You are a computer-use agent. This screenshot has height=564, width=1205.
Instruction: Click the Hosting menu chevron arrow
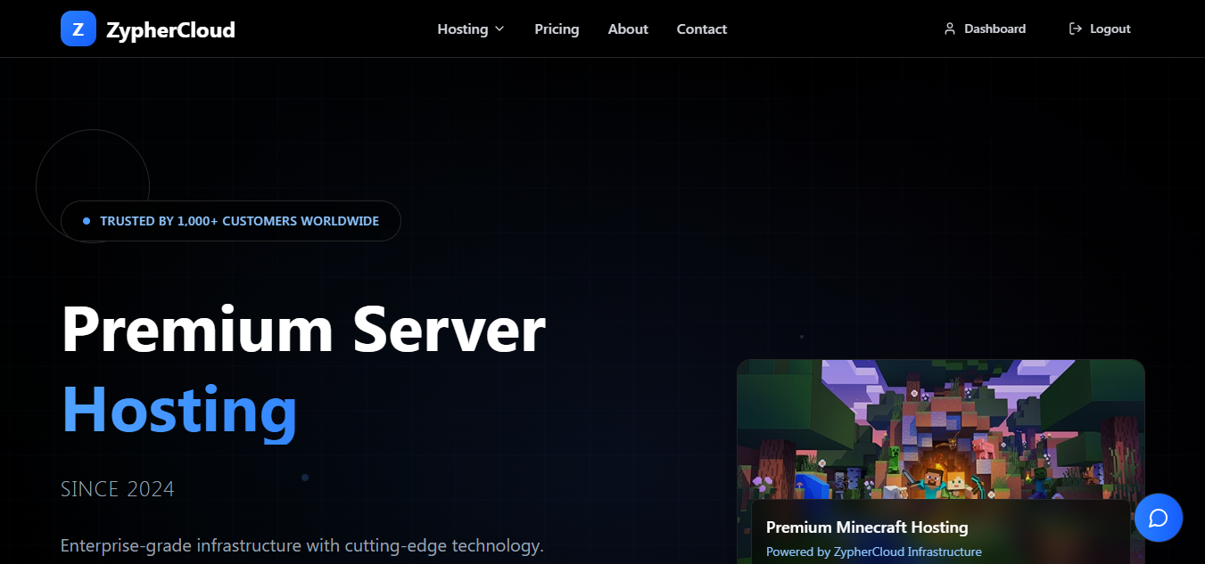click(499, 29)
